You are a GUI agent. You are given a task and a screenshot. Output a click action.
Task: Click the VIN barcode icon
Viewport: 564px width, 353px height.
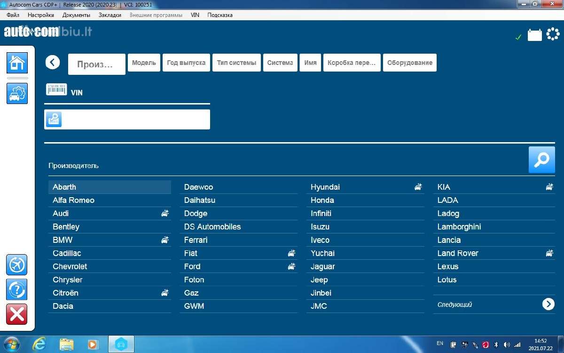(56, 89)
